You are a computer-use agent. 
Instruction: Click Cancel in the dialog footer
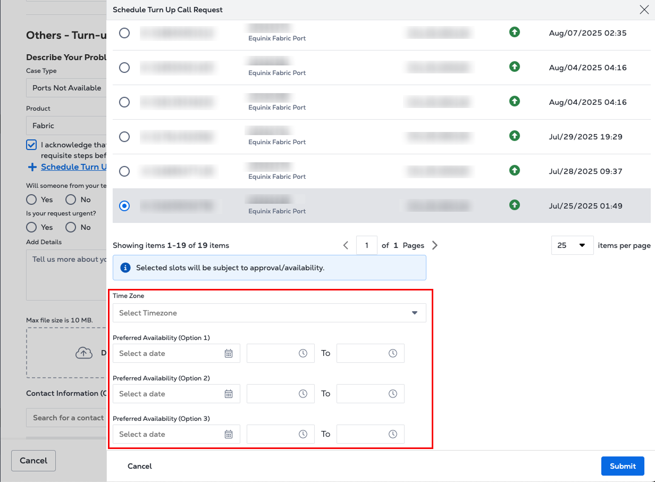point(140,466)
